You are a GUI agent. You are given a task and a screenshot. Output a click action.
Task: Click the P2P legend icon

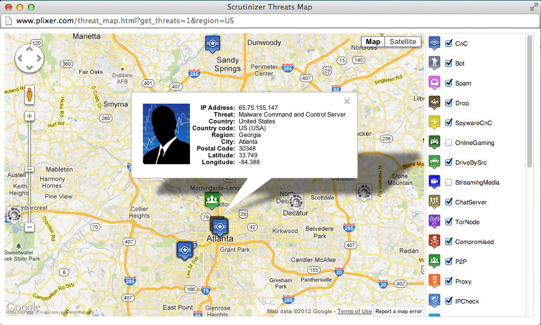[x=434, y=261]
